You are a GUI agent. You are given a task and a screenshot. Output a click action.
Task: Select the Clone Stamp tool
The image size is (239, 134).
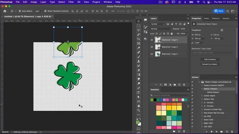point(139,61)
